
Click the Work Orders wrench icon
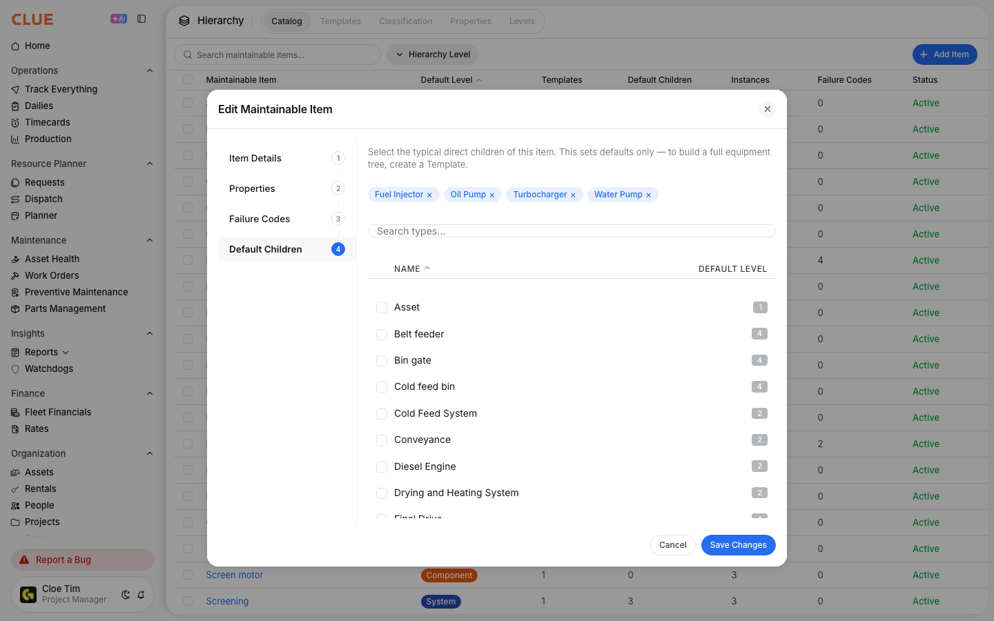15,276
